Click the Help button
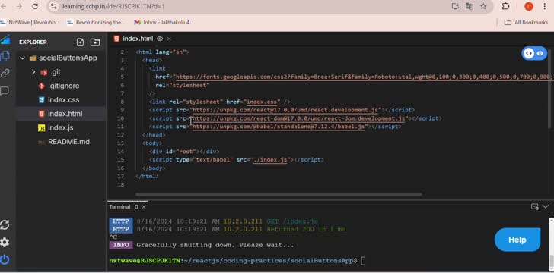The image size is (554, 273). coord(517,240)
